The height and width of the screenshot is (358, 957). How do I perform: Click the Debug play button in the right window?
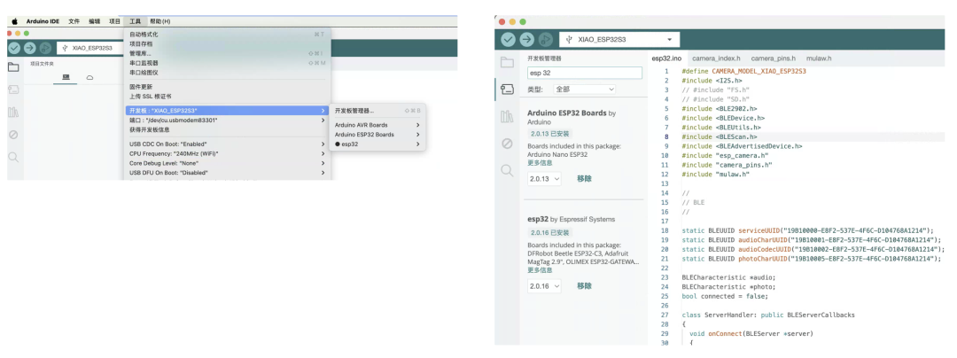tap(546, 39)
